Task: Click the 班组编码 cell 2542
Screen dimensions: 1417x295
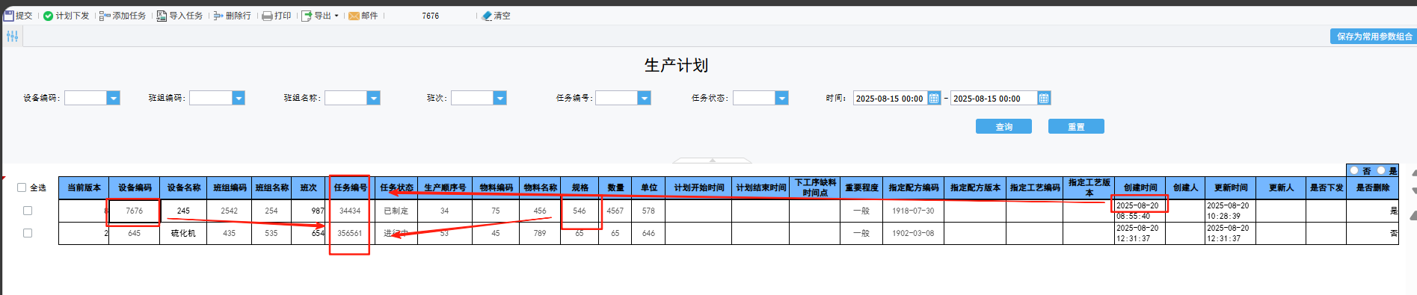Action: point(230,211)
